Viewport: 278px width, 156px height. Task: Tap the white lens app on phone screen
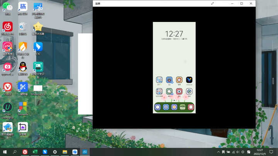(x=189, y=91)
